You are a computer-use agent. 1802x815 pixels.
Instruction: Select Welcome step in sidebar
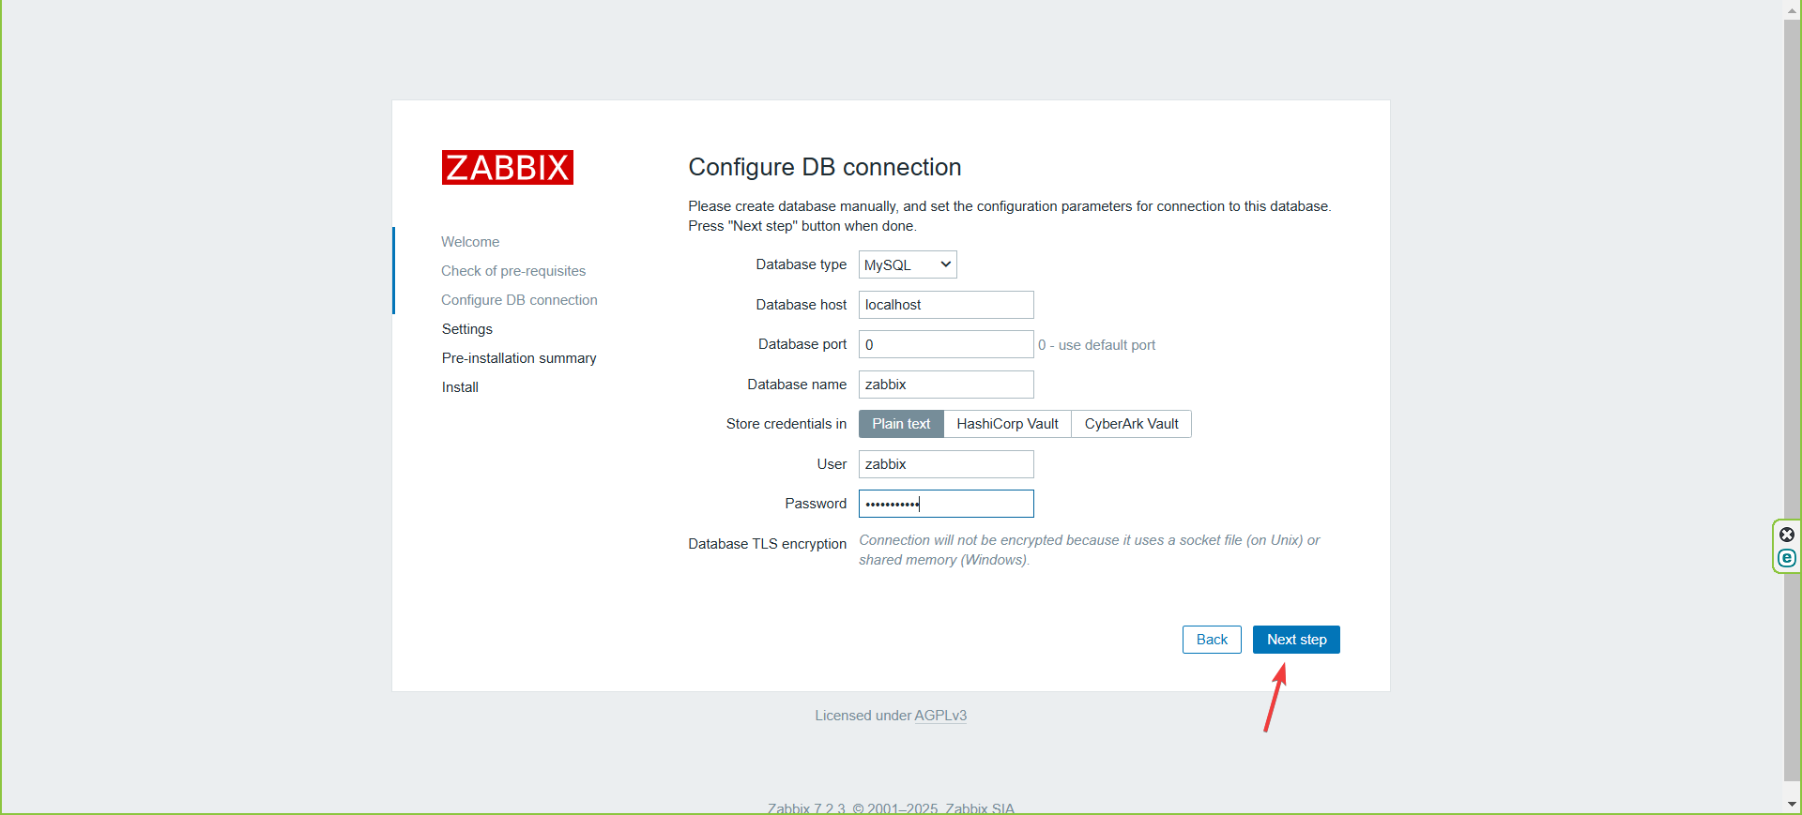tap(470, 242)
